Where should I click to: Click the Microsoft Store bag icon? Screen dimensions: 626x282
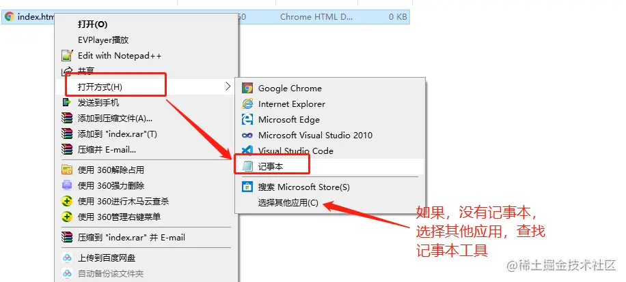(247, 187)
